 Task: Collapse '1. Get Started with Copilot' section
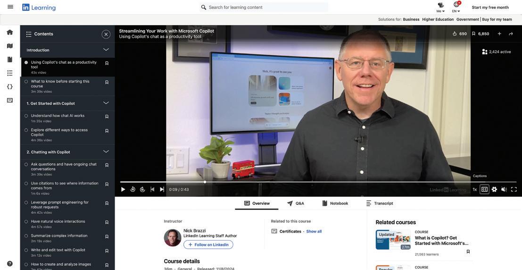(x=106, y=103)
